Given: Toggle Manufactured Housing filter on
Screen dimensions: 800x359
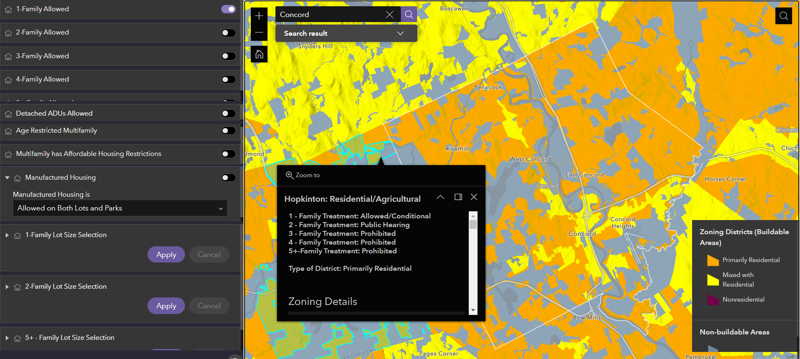Looking at the screenshot, I should 228,178.
